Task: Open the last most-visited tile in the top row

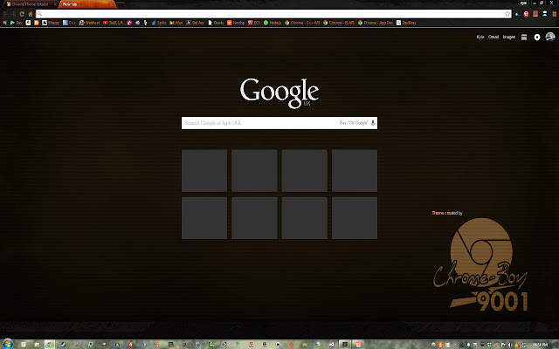Action: [x=355, y=171]
